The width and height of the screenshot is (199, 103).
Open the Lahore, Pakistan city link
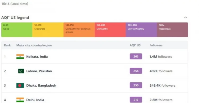click(39, 71)
